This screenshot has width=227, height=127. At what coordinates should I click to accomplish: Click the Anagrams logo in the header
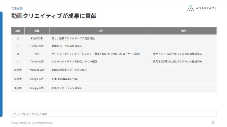point(202,8)
